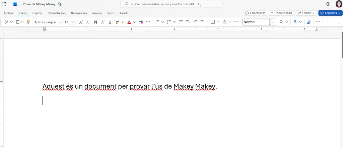
Task: Click the Clear formatting icon
Action: pyautogui.click(x=141, y=22)
